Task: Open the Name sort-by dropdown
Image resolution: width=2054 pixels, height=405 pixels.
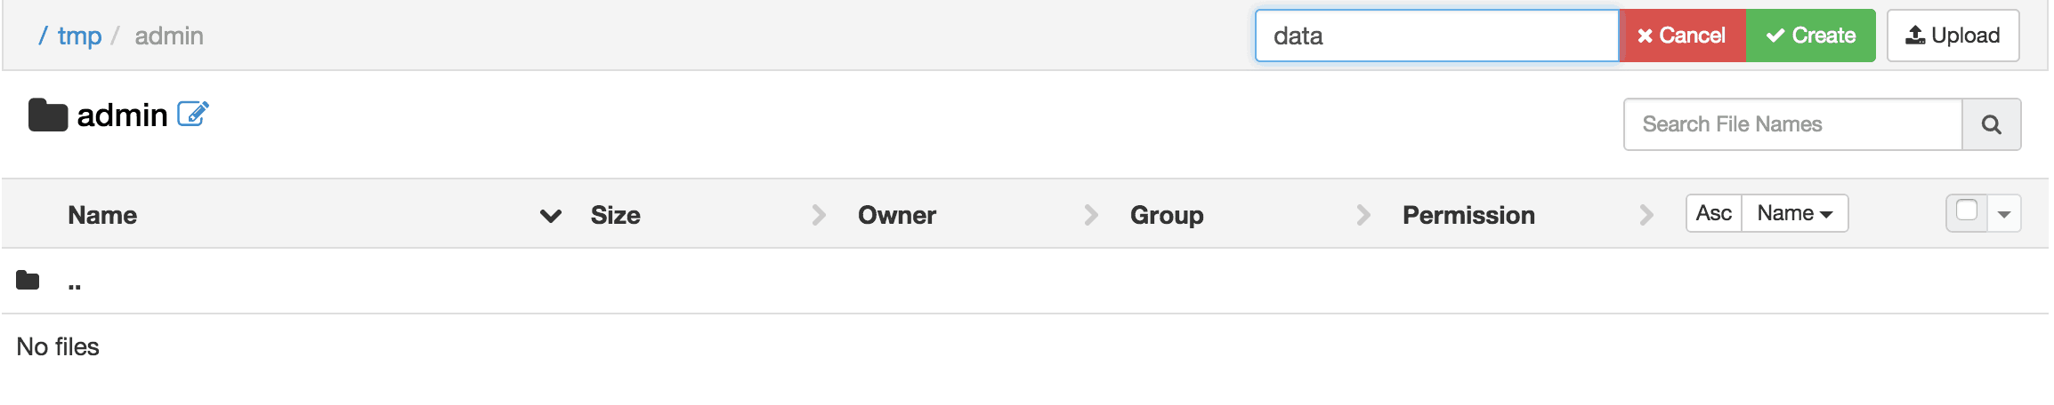Action: tap(1795, 213)
